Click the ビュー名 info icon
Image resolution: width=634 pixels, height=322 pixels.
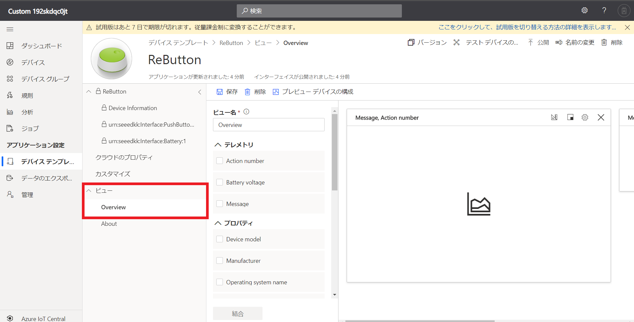tap(246, 112)
